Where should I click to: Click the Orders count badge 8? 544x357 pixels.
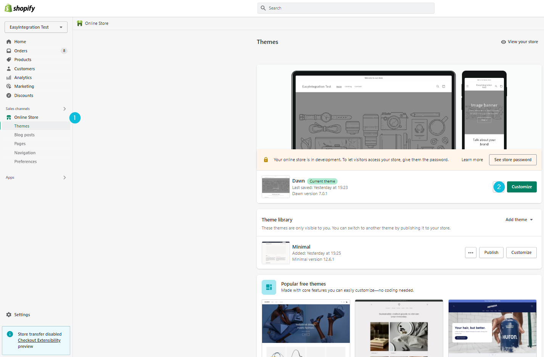coord(64,51)
